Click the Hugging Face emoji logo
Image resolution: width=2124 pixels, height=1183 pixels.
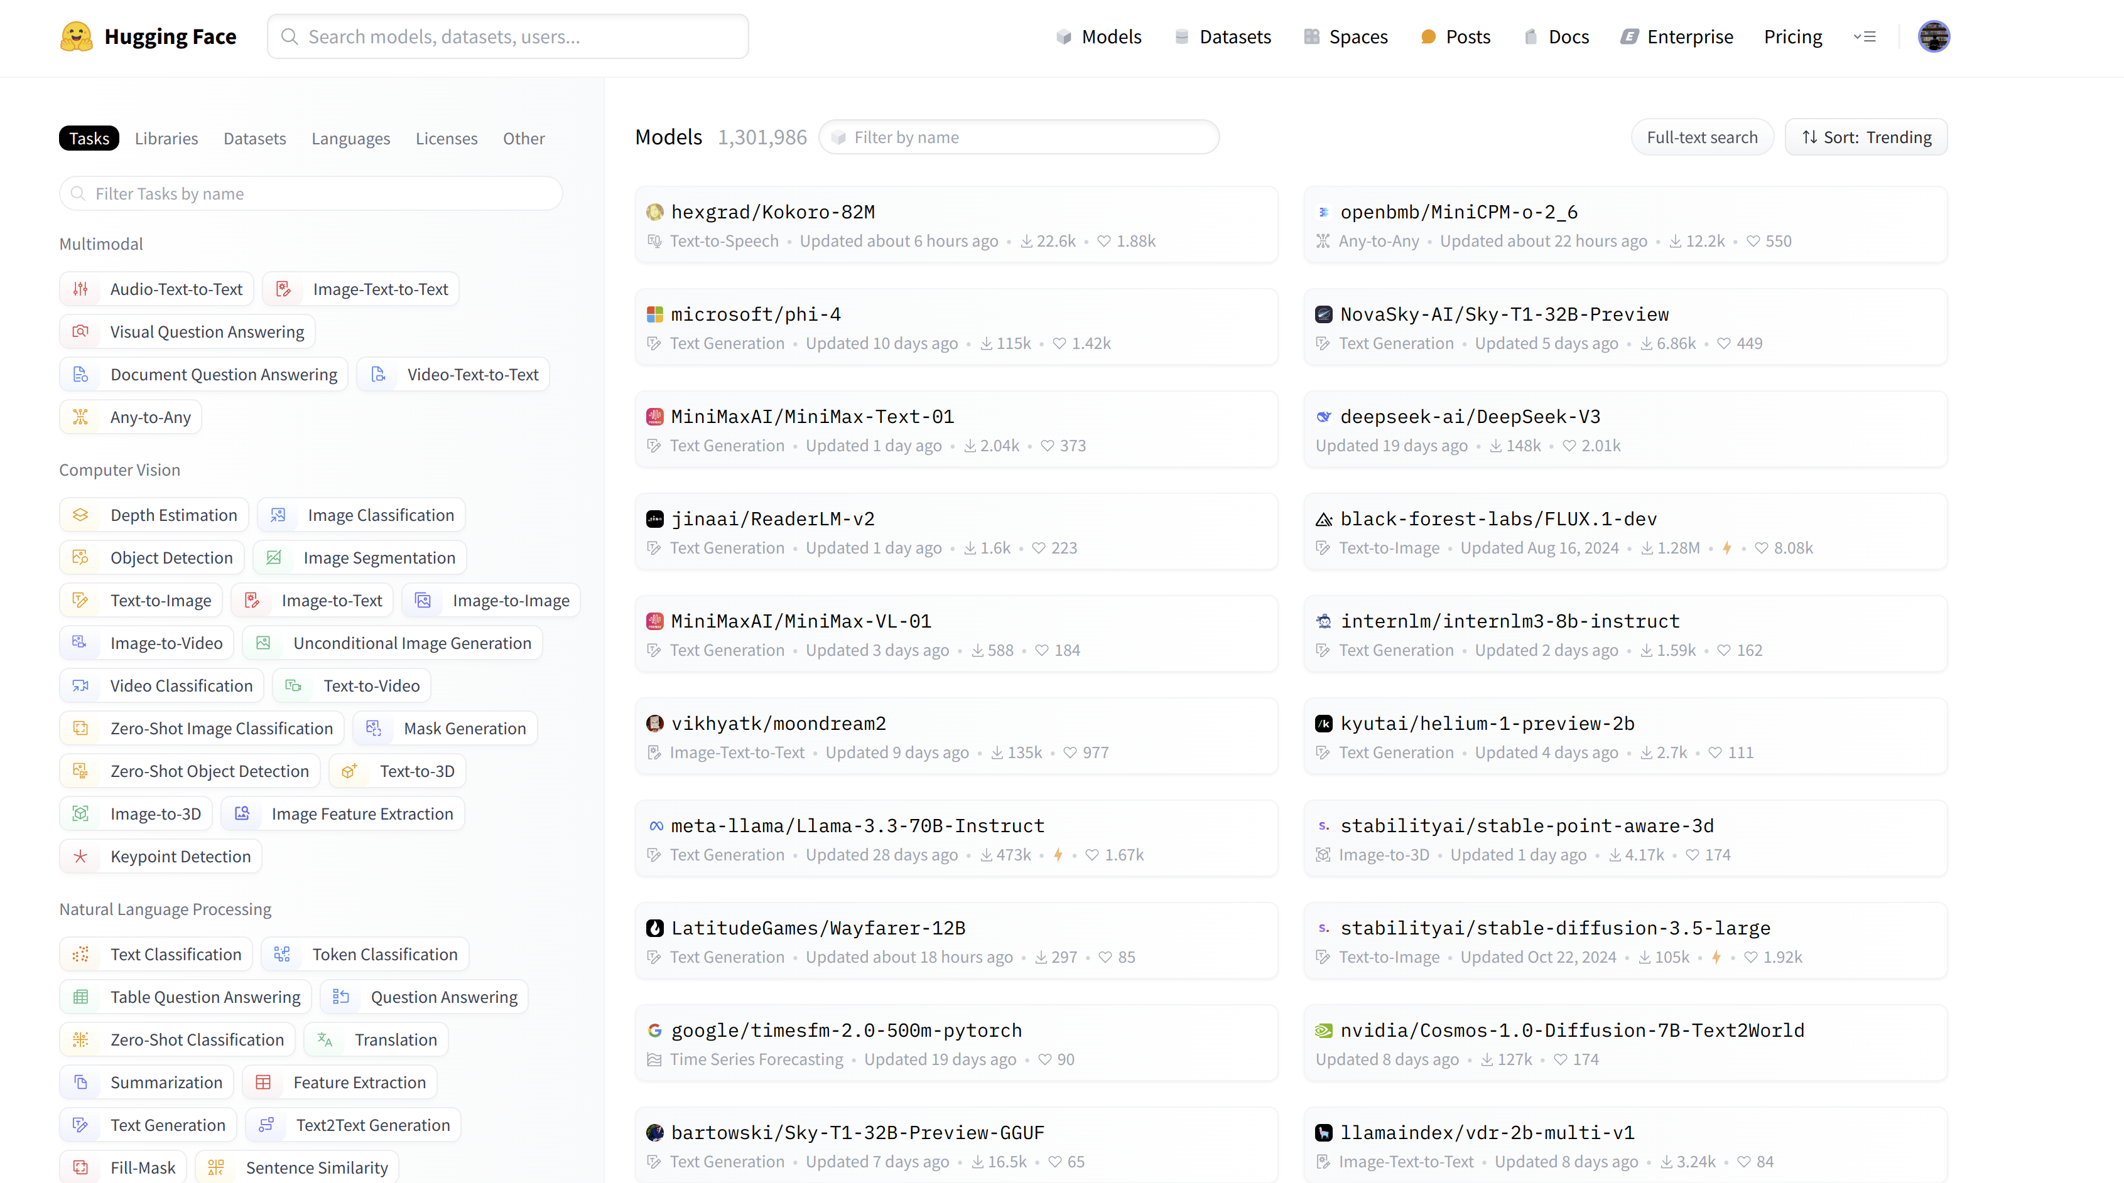click(77, 37)
